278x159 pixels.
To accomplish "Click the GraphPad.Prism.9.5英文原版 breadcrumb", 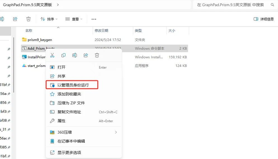I will point(27,5).
